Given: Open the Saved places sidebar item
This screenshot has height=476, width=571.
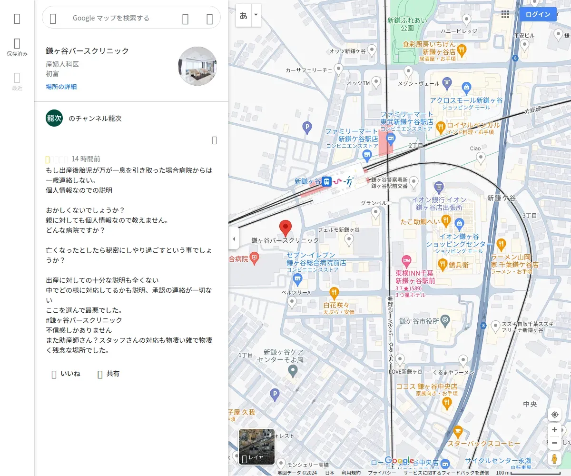Looking at the screenshot, I should coord(17,48).
